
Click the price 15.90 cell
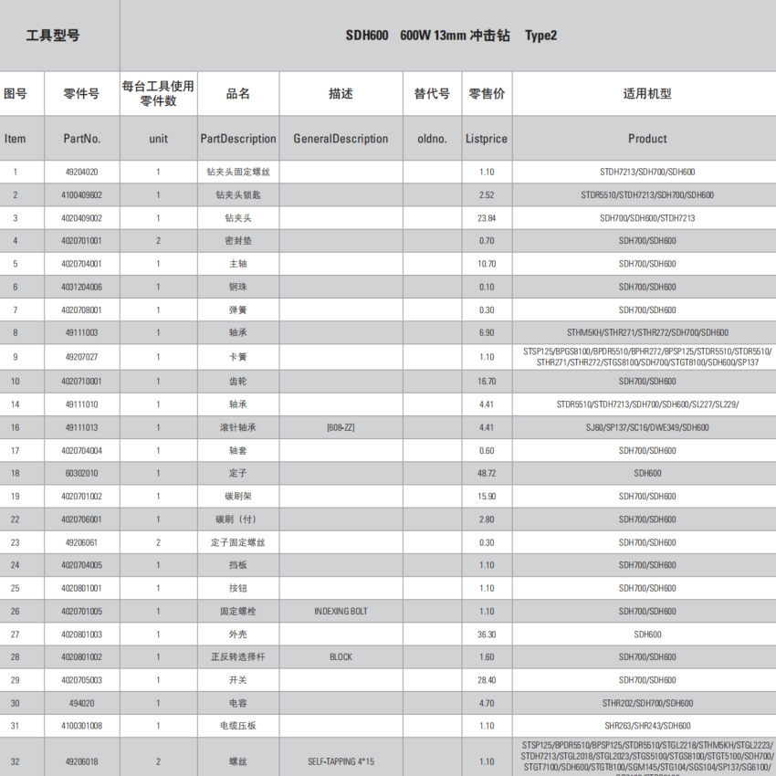coord(487,497)
